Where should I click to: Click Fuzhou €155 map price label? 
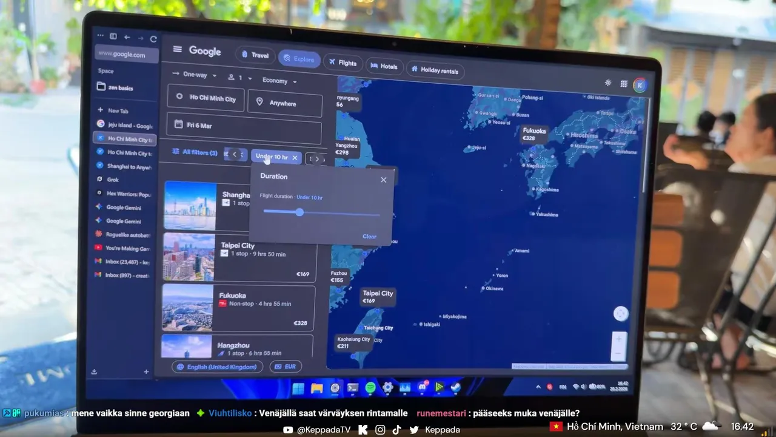coord(339,277)
